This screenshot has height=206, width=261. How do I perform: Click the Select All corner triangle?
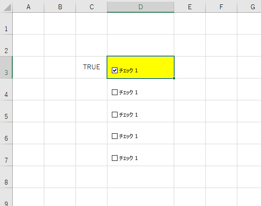(x=7, y=7)
